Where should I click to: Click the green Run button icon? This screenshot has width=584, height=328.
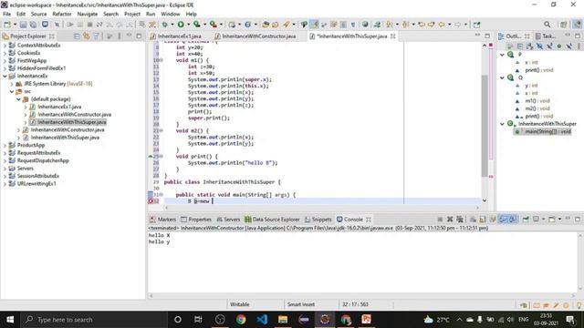pyautogui.click(x=181, y=25)
